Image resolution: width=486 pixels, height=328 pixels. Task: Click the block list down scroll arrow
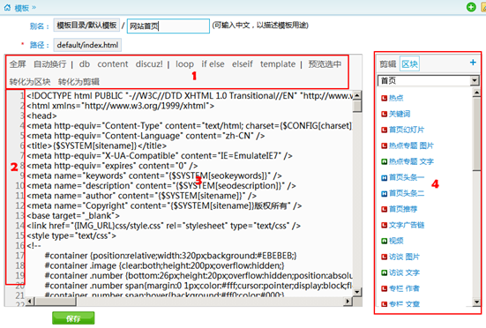[476, 302]
